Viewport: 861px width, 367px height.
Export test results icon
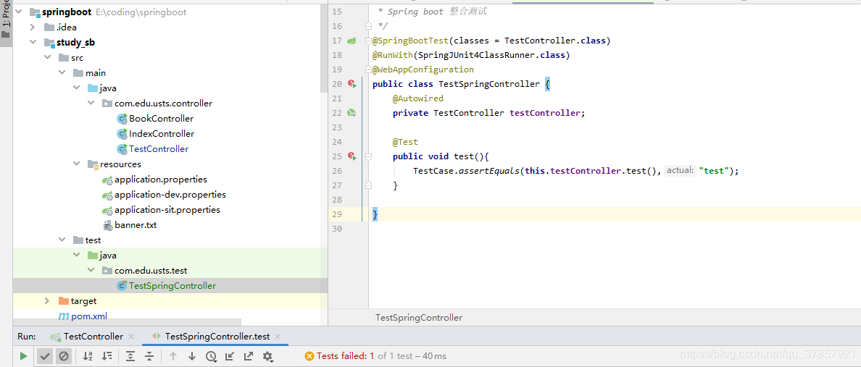click(248, 356)
